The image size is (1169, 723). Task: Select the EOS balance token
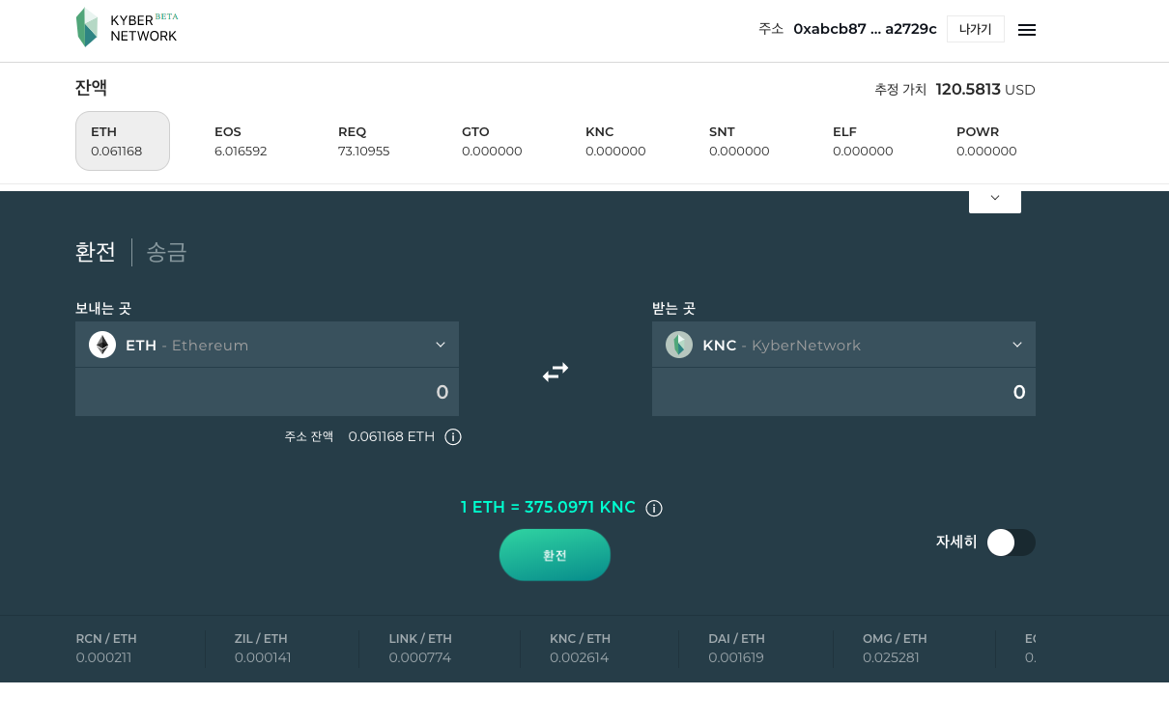coord(241,141)
